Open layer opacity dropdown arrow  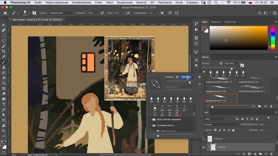pos(268,124)
